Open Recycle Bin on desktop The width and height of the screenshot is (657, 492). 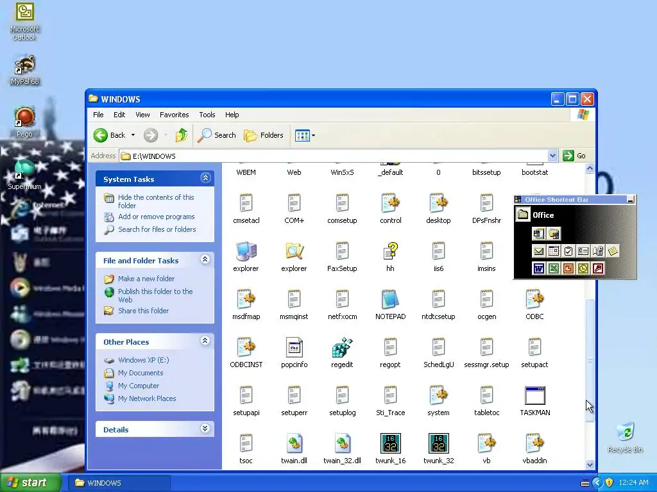(625, 437)
